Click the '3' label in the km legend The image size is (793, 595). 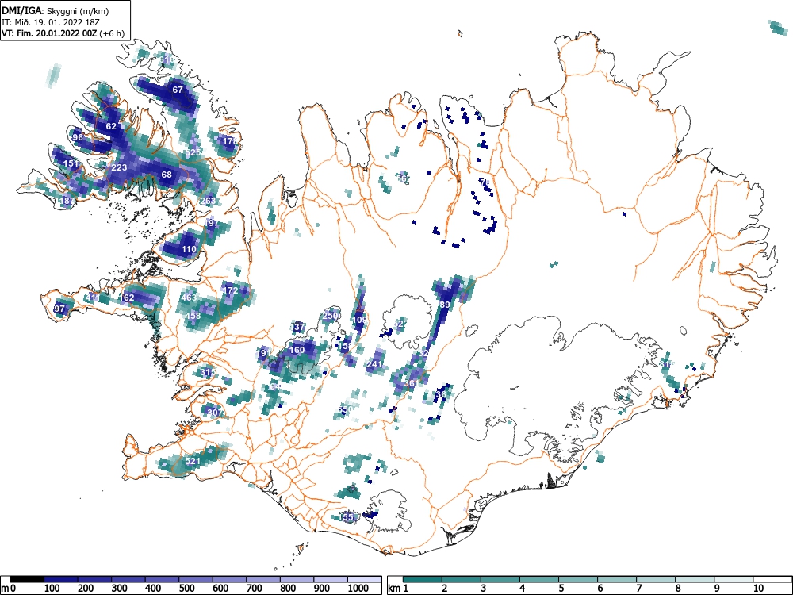pyautogui.click(x=484, y=589)
